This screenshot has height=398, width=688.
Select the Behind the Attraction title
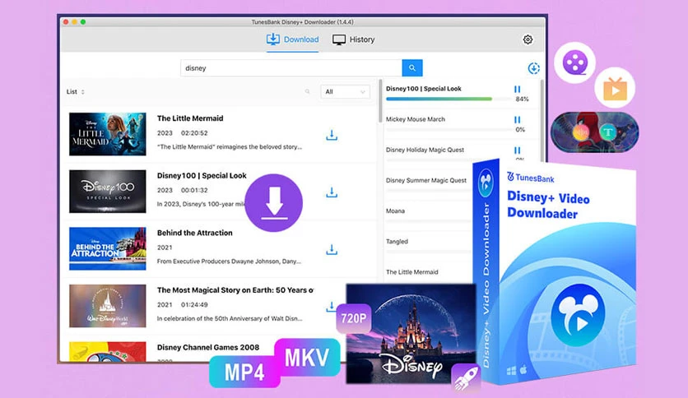click(195, 233)
